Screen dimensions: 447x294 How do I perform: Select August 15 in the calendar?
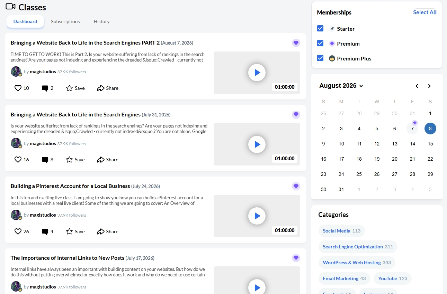pyautogui.click(x=430, y=144)
